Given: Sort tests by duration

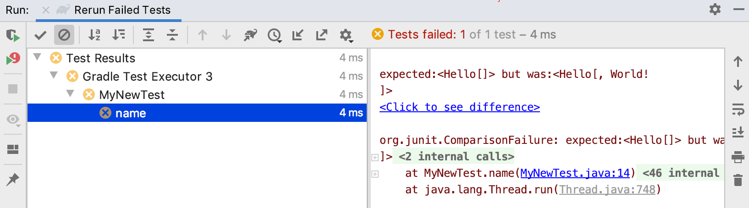Looking at the screenshot, I should coord(119,35).
